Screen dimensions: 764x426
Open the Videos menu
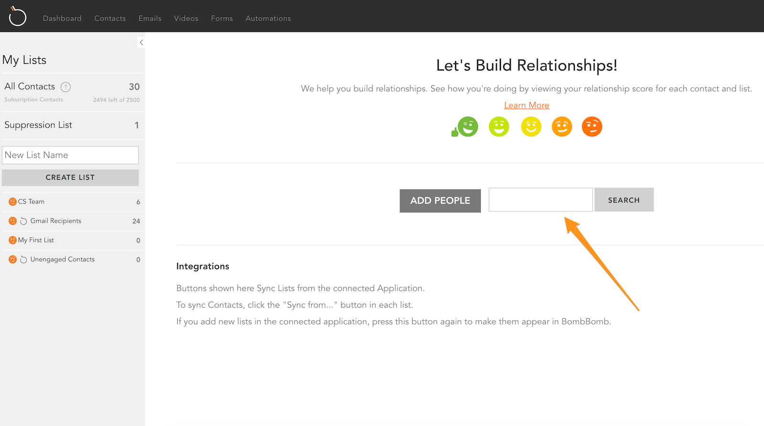pyautogui.click(x=186, y=18)
